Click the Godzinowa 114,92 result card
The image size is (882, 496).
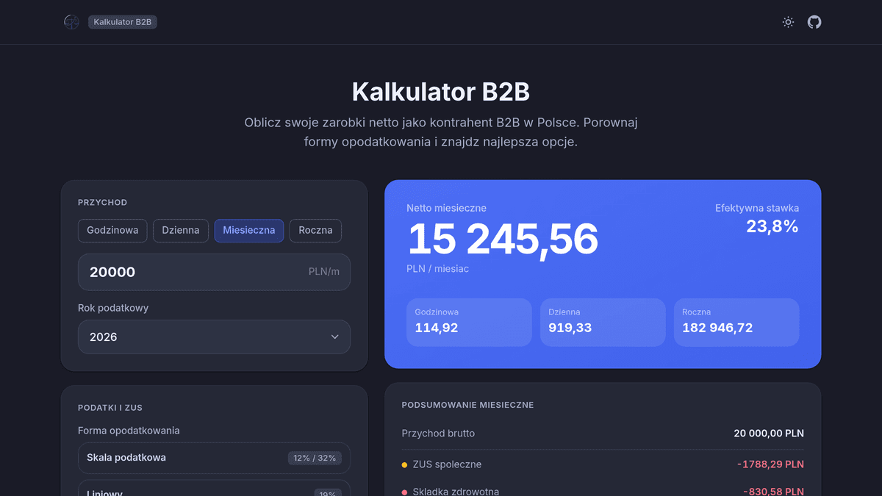pyautogui.click(x=468, y=322)
